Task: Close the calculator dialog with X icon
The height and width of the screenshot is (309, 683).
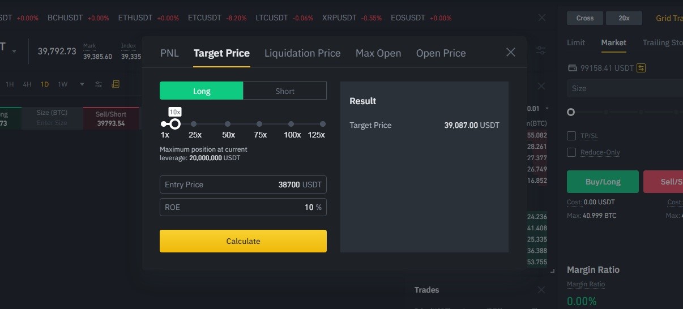Action: (510, 52)
